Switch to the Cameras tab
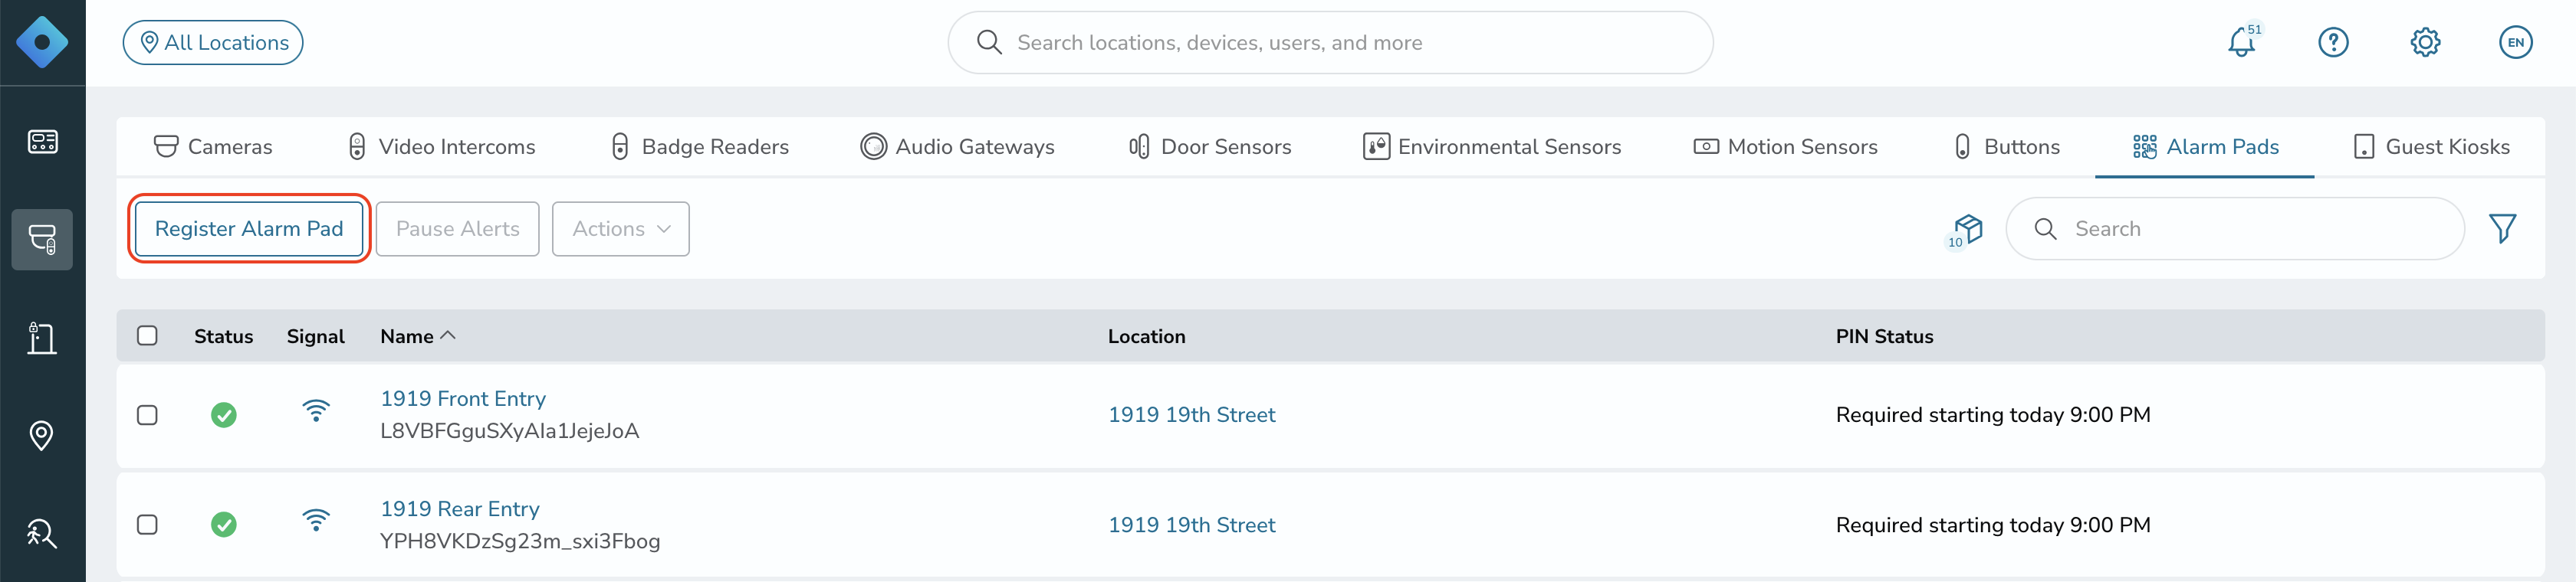This screenshot has height=582, width=2576. (x=212, y=147)
